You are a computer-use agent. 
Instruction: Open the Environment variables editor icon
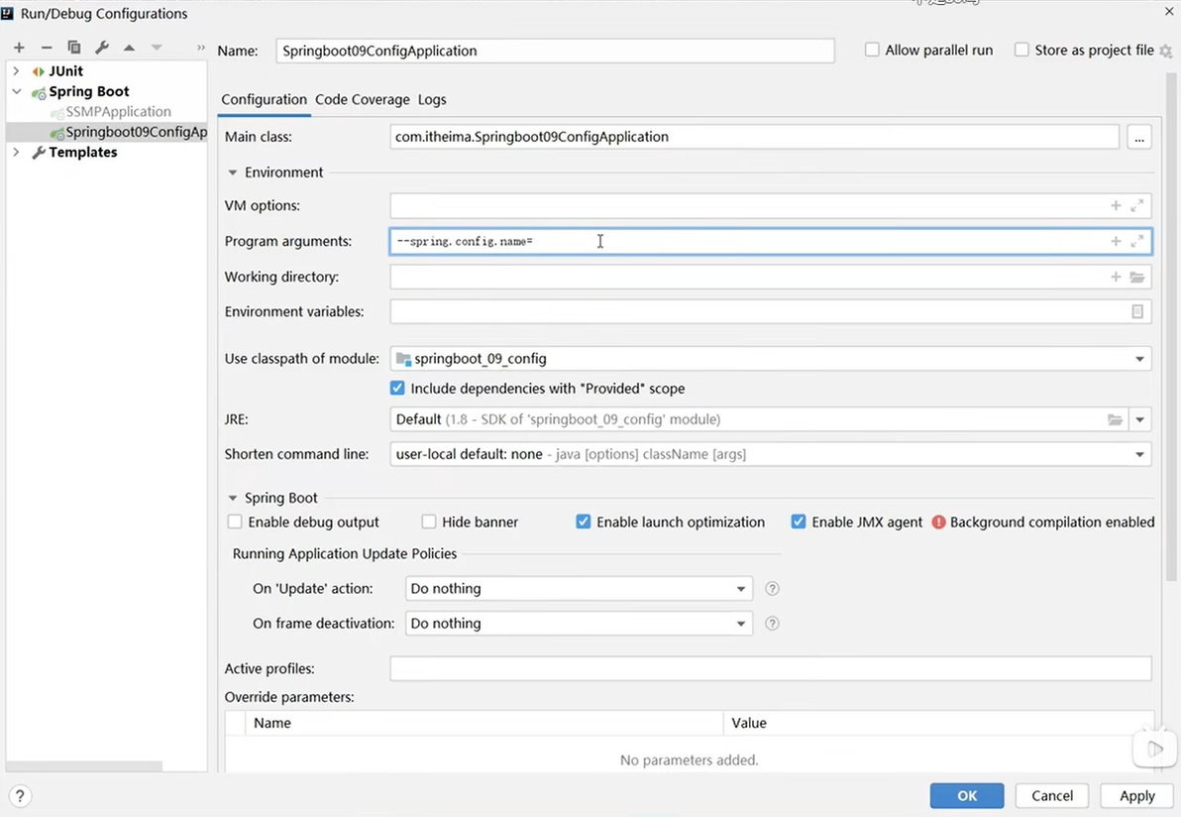1137,311
